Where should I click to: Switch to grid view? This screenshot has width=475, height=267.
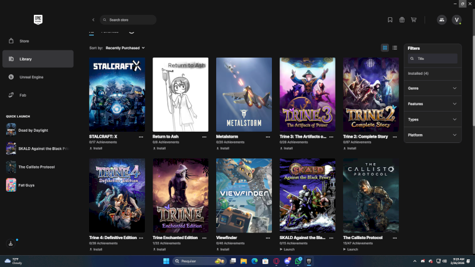[385, 47]
